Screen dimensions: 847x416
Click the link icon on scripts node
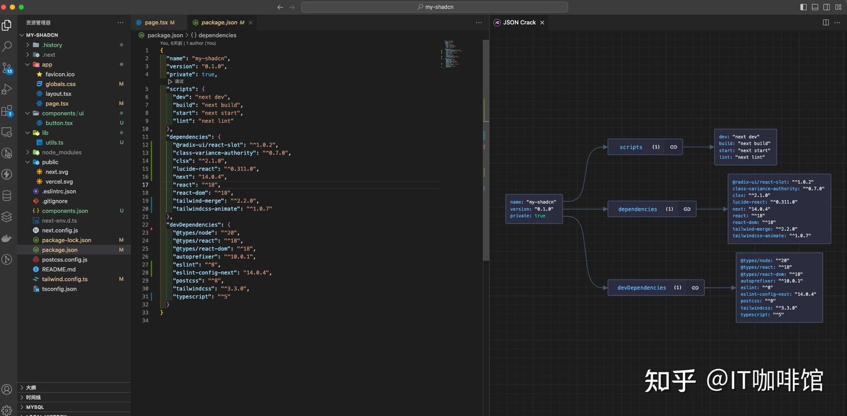point(673,147)
